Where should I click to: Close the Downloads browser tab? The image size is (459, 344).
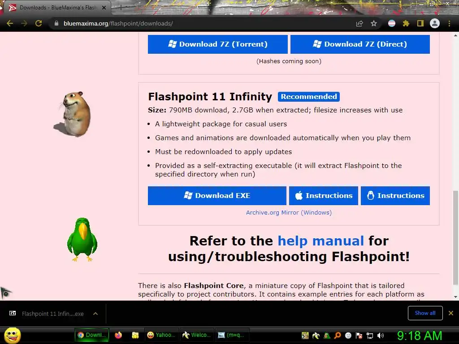(x=104, y=8)
